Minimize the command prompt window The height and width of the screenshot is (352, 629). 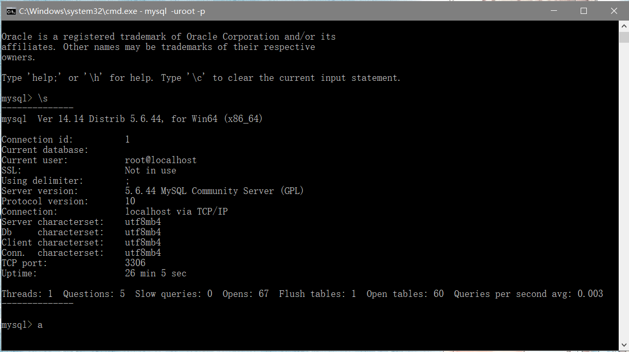pos(554,11)
